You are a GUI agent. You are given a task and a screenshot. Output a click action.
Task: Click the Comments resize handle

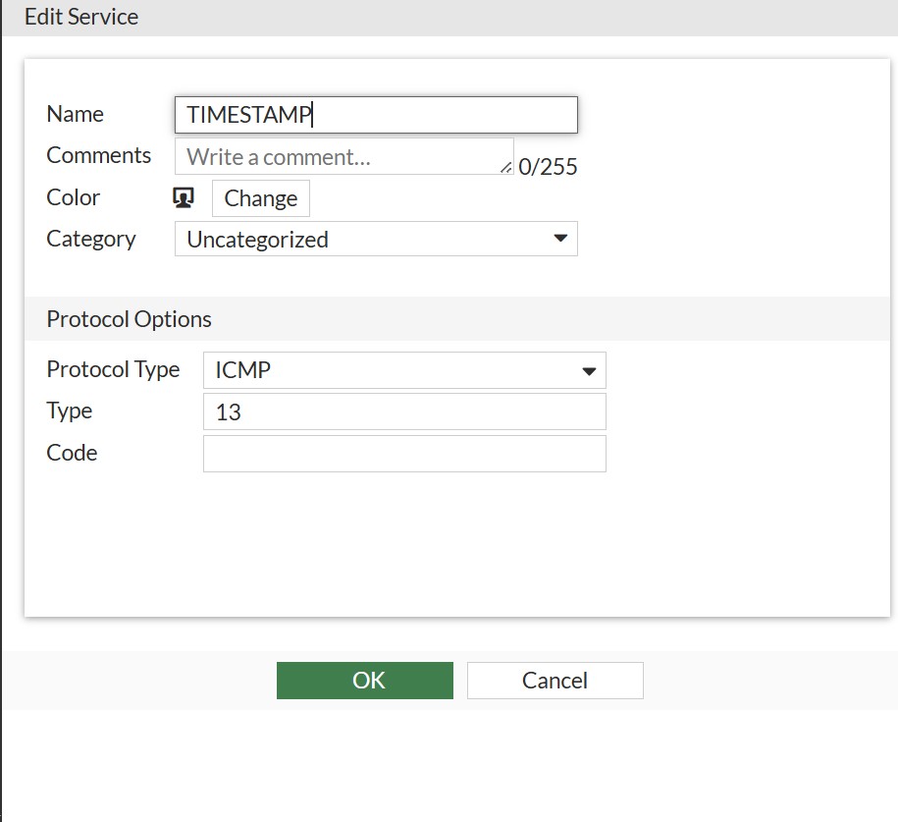tap(506, 167)
